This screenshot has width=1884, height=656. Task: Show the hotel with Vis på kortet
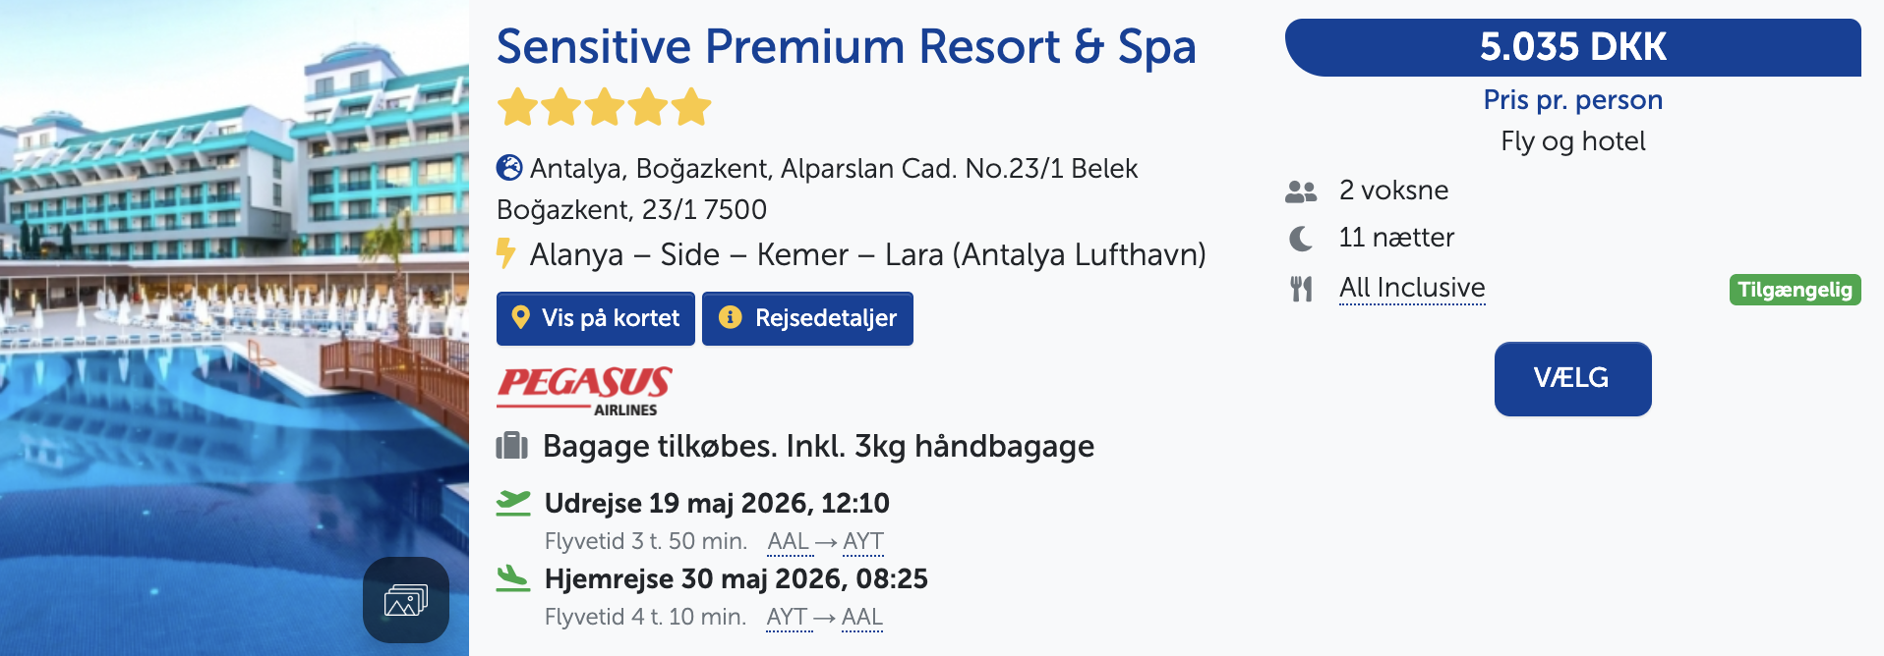pyautogui.click(x=595, y=318)
